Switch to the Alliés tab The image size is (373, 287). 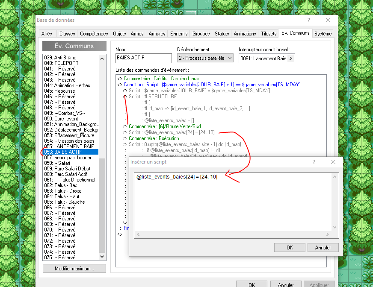(x=47, y=34)
